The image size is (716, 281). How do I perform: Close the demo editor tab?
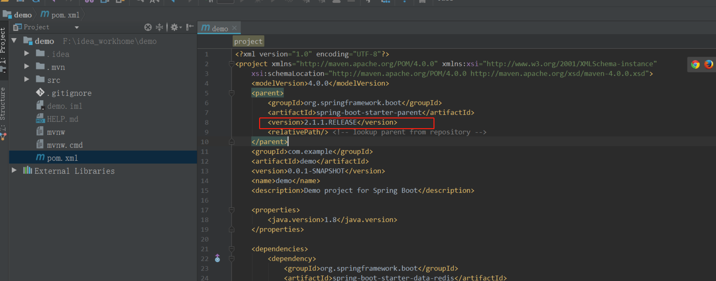click(234, 29)
